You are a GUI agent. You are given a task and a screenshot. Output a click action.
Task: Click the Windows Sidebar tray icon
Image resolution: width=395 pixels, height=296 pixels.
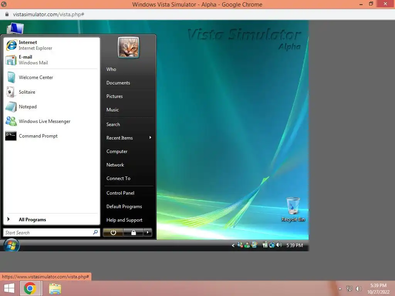click(254, 245)
